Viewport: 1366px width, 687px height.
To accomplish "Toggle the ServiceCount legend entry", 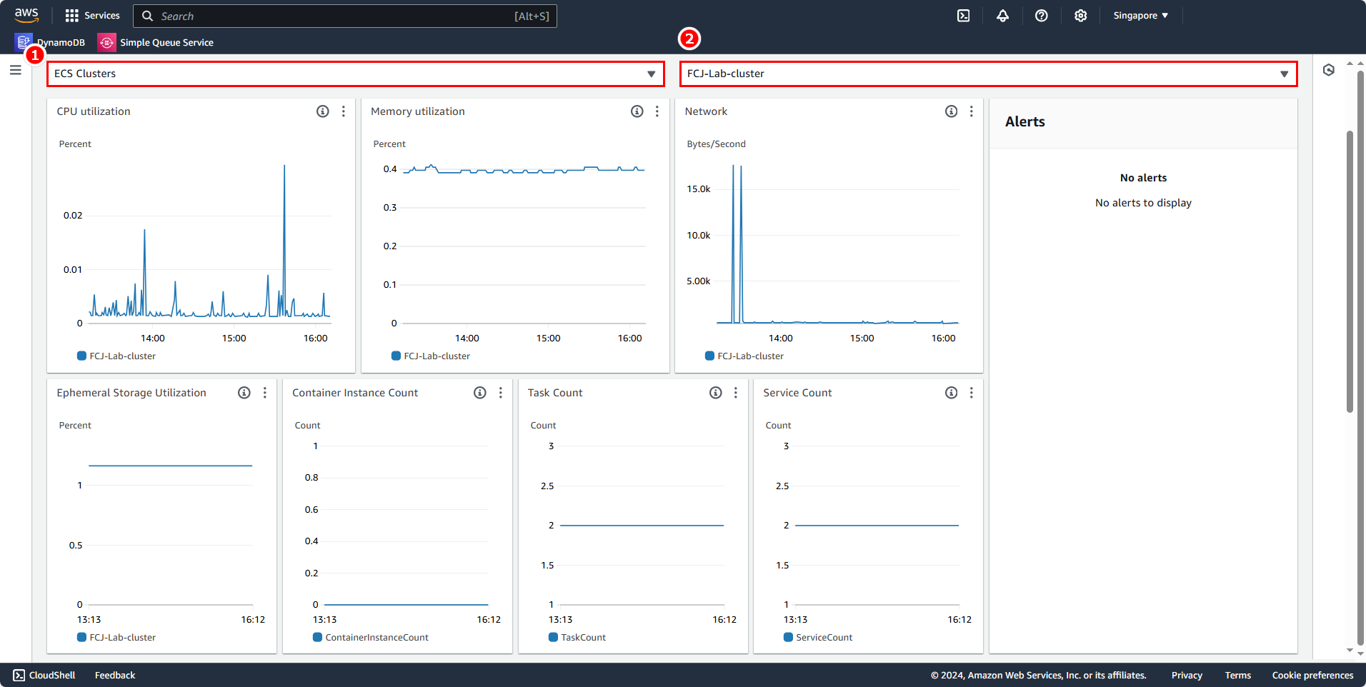I will click(x=818, y=637).
